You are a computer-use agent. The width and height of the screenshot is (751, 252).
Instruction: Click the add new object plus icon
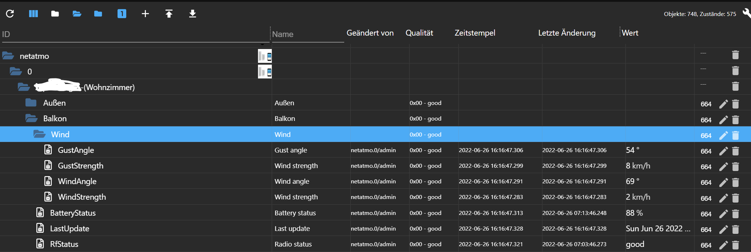(145, 14)
